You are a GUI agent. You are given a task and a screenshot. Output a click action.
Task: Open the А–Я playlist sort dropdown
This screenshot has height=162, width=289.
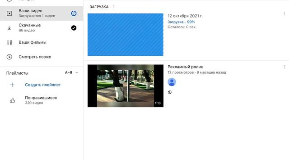pyautogui.click(x=71, y=73)
